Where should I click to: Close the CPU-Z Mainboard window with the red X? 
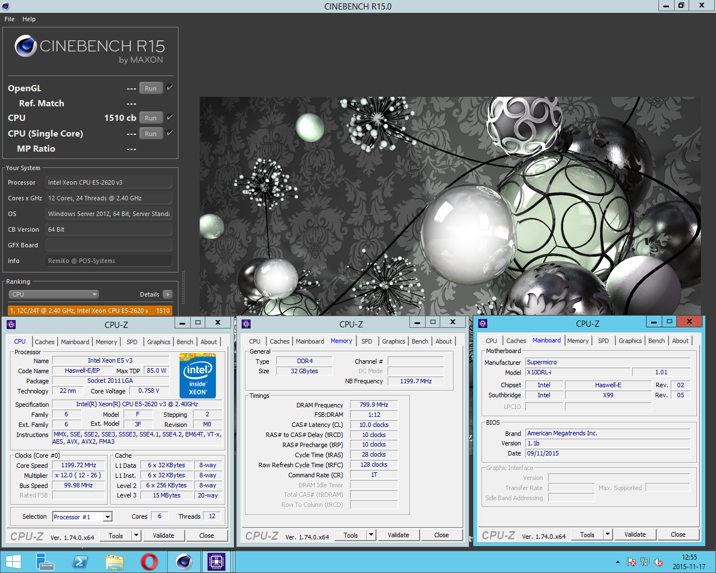[x=689, y=321]
